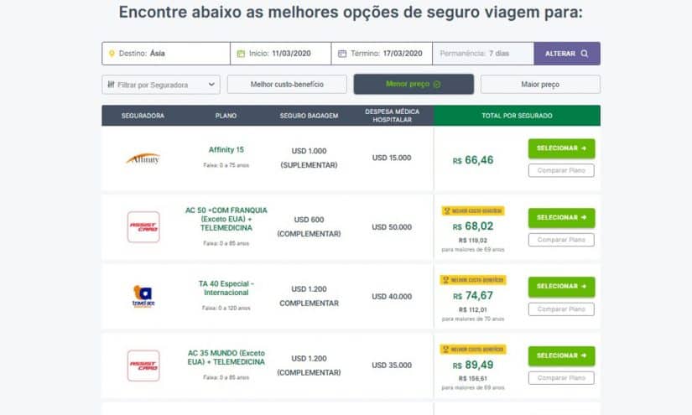This screenshot has width=692, height=415.
Task: Expand the filter dropdown chevron arrow
Action: [211, 84]
